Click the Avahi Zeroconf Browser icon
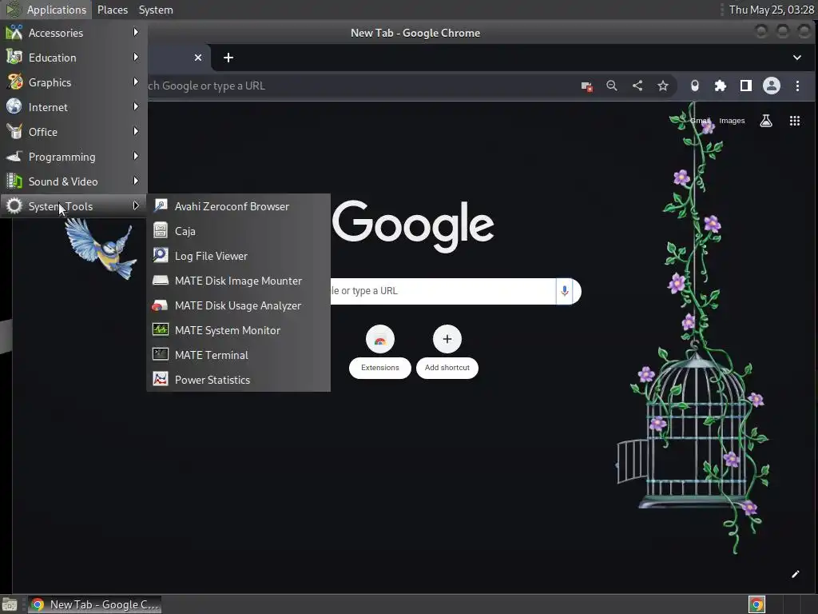This screenshot has height=614, width=818. pos(161,205)
